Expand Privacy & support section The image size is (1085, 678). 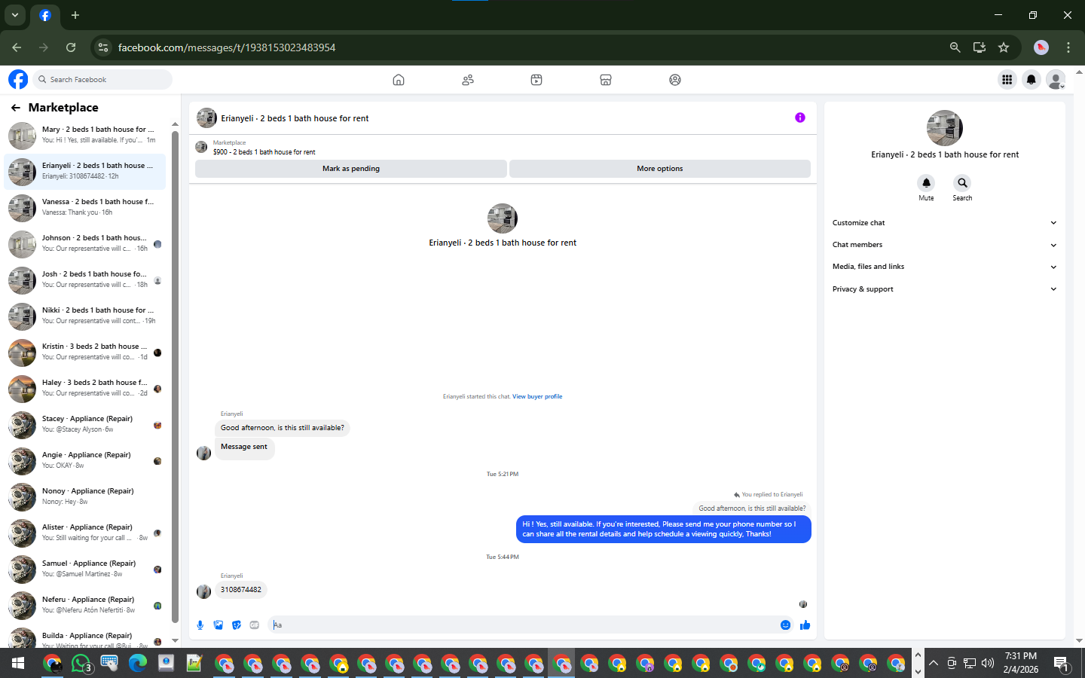point(944,289)
